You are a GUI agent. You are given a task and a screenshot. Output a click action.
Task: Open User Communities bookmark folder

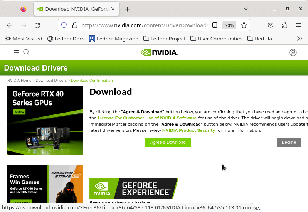[x=216, y=39]
